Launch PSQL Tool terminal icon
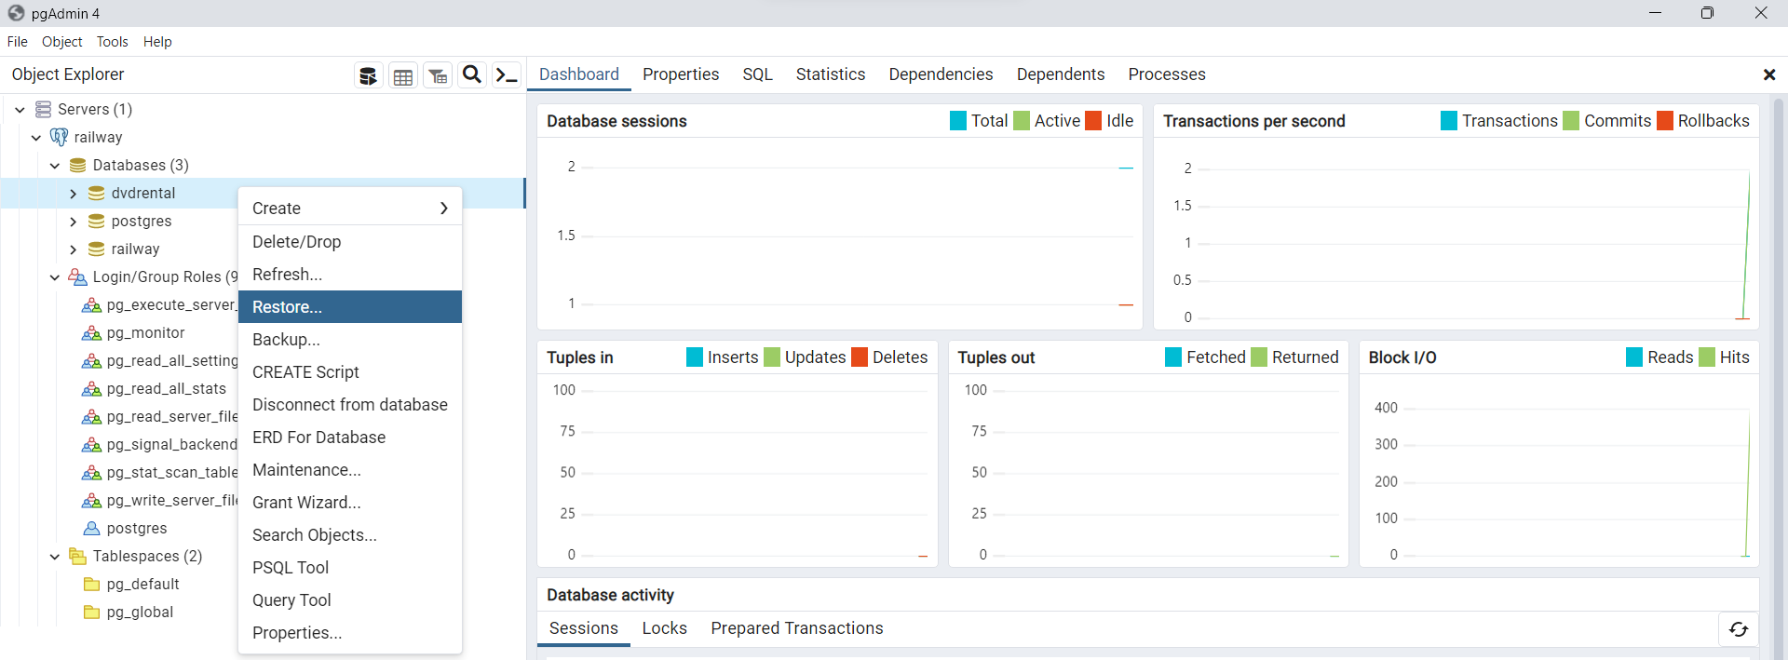1788x660 pixels. tap(507, 75)
